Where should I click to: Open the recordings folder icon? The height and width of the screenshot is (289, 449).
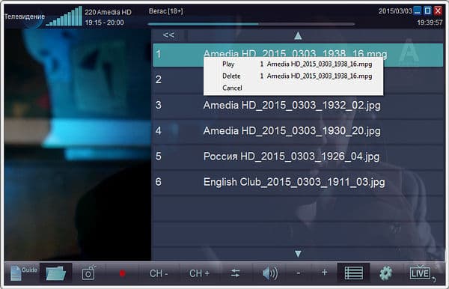tap(56, 273)
